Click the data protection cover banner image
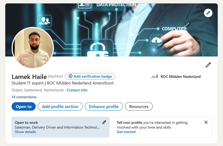The image size is (223, 146). 132,29
